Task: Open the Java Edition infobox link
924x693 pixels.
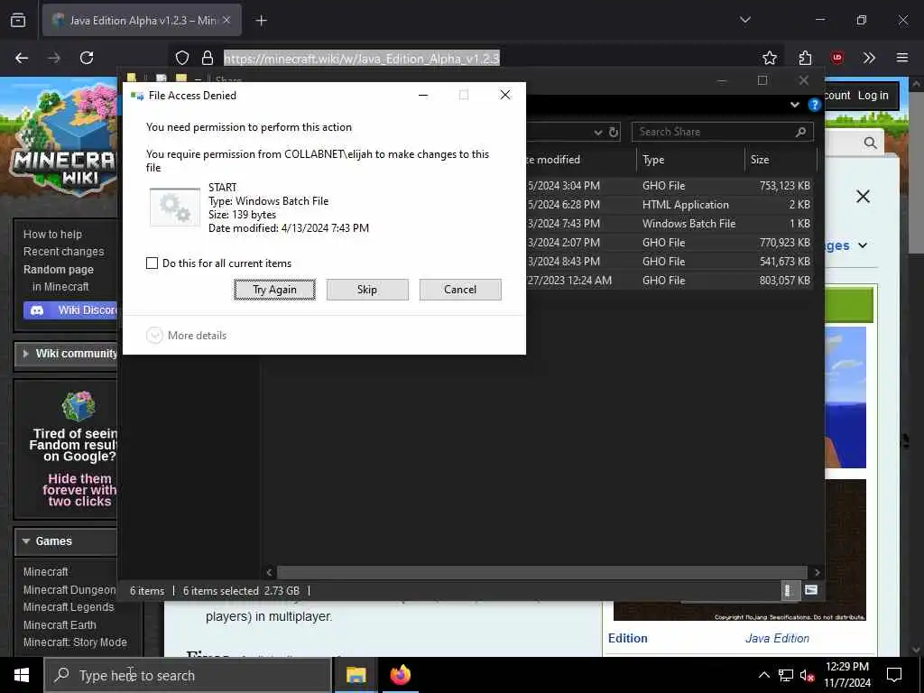Action: 777,638
